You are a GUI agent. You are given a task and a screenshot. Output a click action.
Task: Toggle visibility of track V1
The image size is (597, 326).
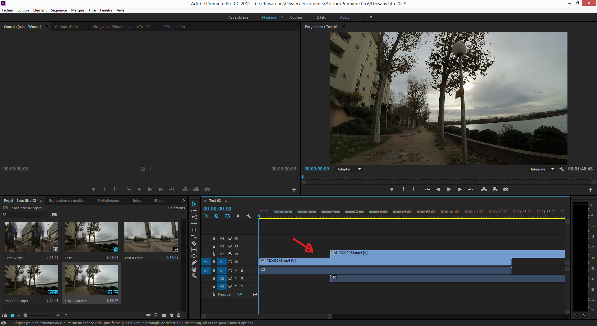pyautogui.click(x=236, y=262)
